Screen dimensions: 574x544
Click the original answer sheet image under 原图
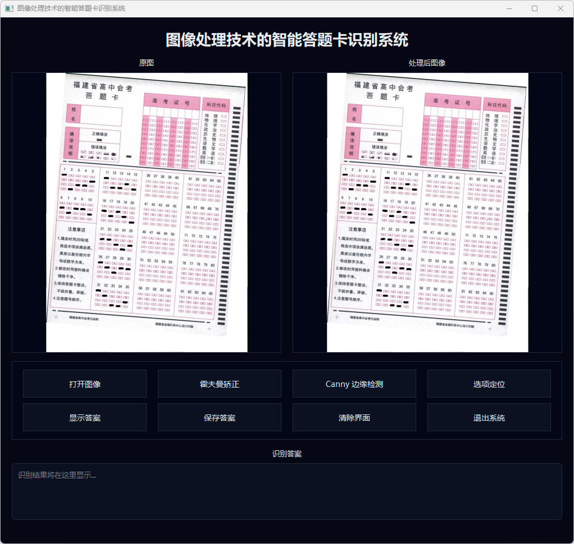[x=147, y=213]
